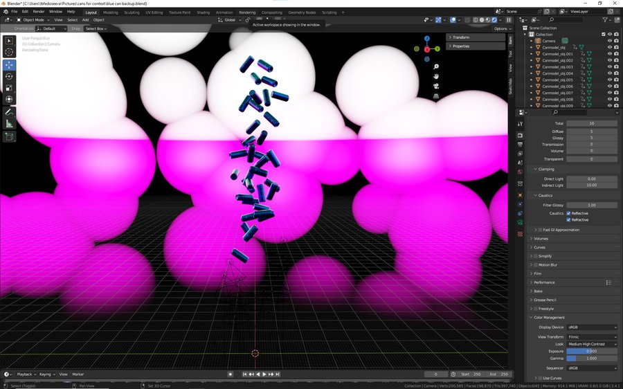This screenshot has width=623, height=389.
Task: Switch to the Shading workspace tab
Action: [203, 12]
